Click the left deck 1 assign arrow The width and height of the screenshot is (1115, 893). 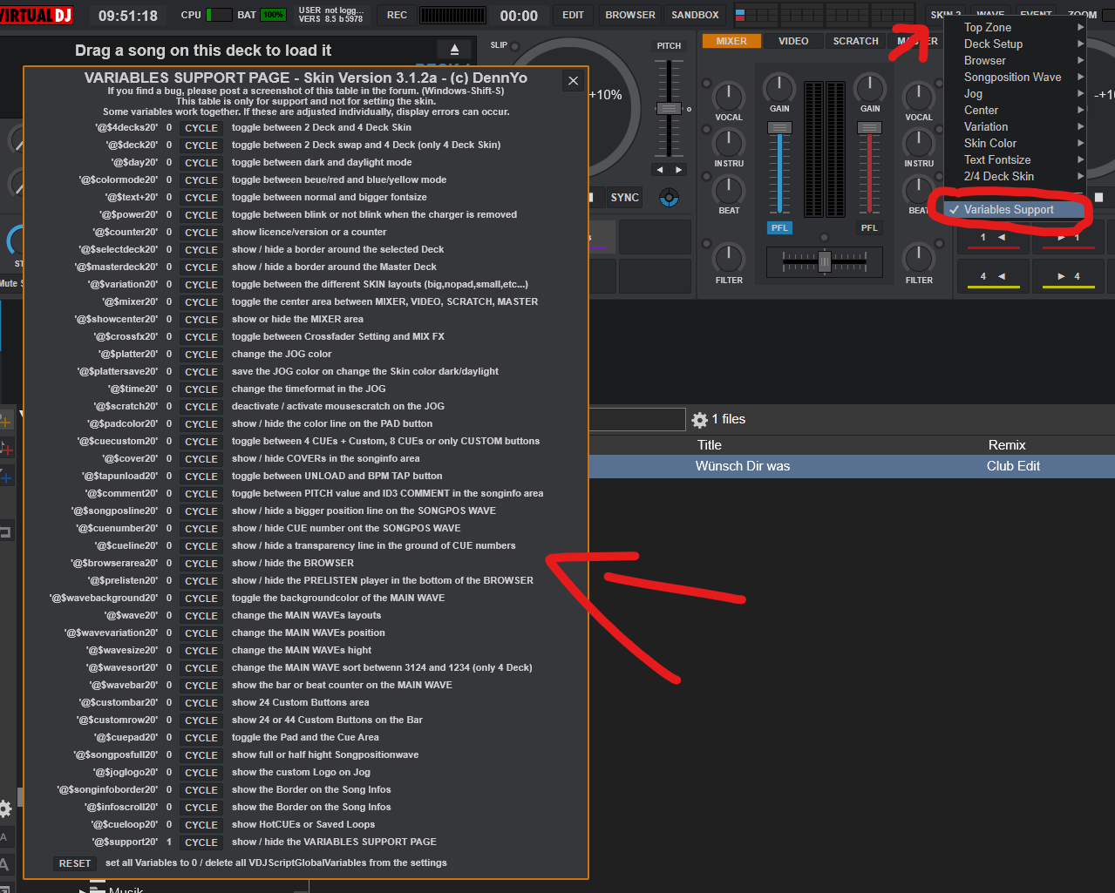click(992, 238)
